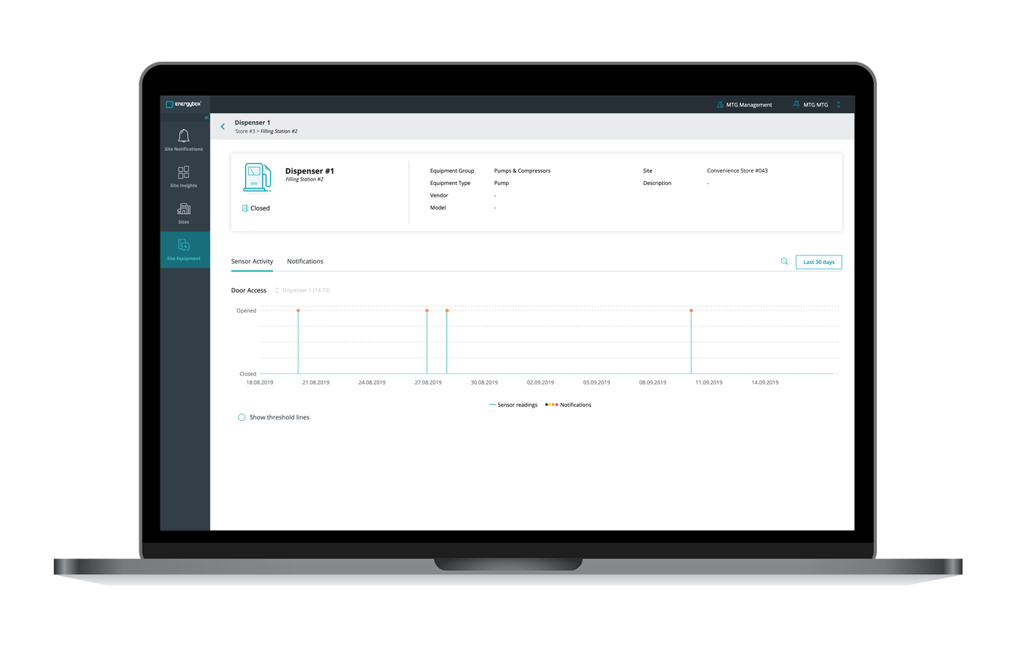Select the Site Insights panel icon
Image resolution: width=1017 pixels, height=653 pixels.
pyautogui.click(x=184, y=173)
